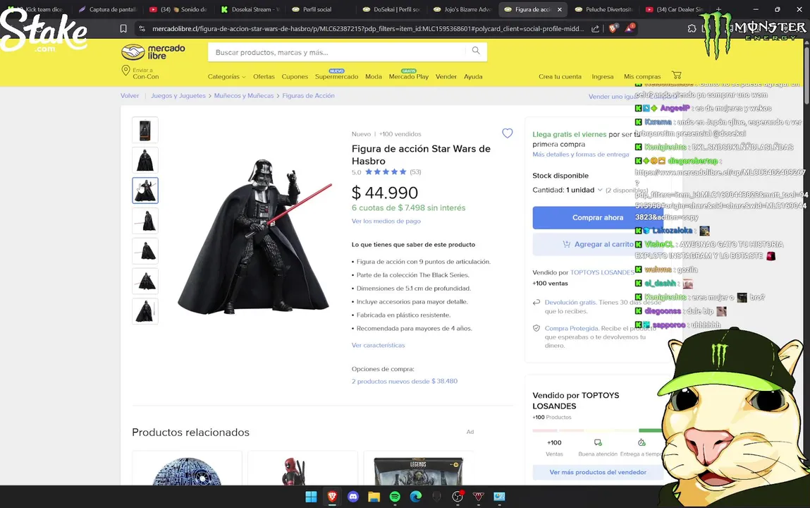Open the shopping cart icon
This screenshot has height=508, width=810.
[x=676, y=75]
